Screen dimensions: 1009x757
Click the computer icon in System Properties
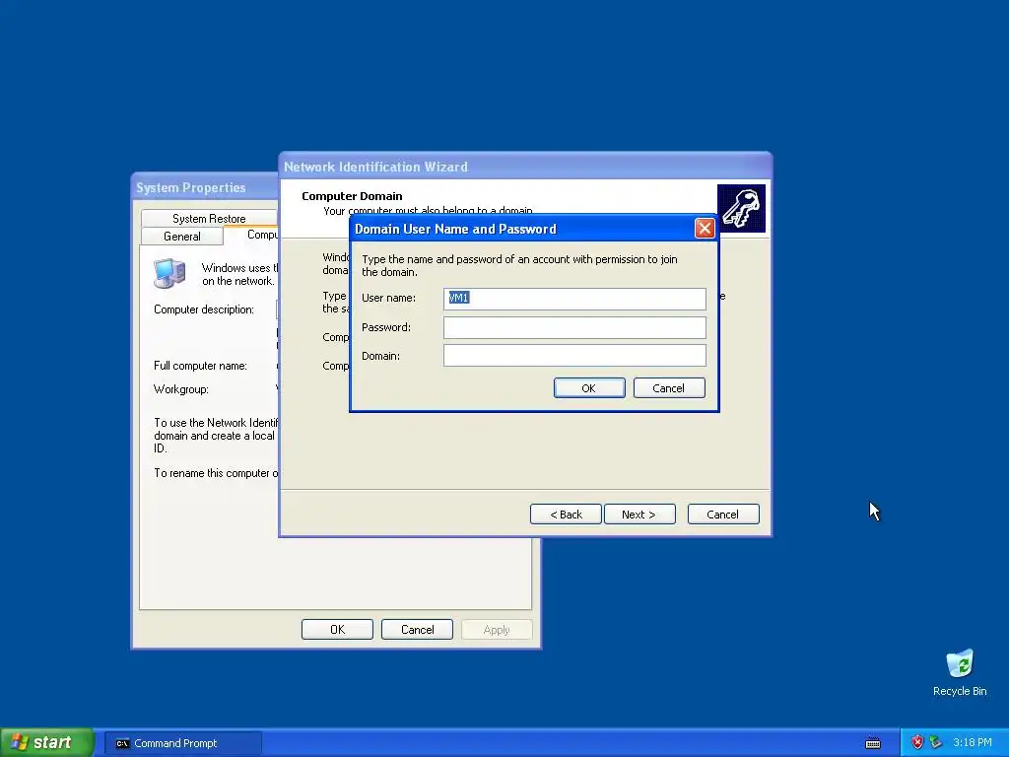click(169, 273)
